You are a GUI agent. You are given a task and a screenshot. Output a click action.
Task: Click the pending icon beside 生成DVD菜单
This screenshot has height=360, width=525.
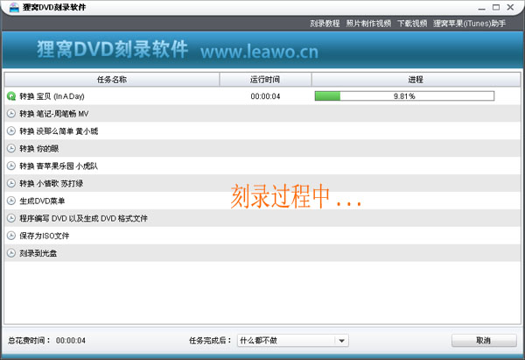pyautogui.click(x=11, y=201)
